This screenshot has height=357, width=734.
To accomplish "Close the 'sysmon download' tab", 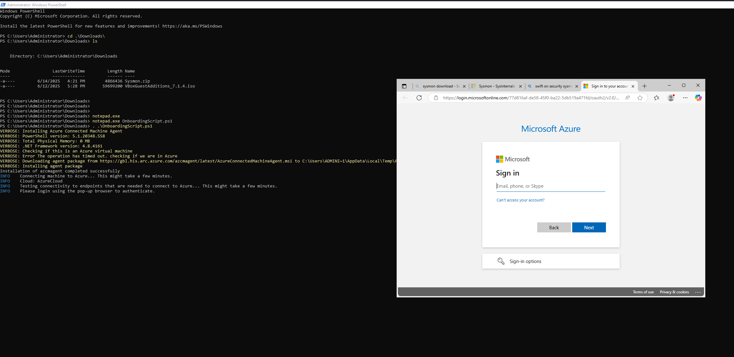I will 464,87.
